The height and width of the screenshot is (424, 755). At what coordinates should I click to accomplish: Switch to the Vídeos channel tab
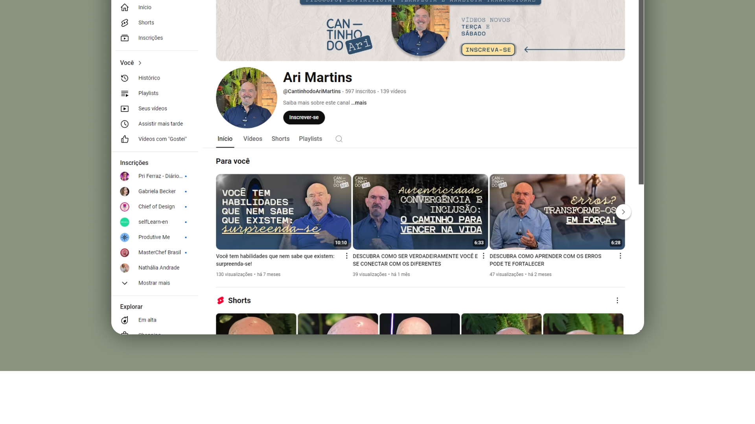point(253,139)
